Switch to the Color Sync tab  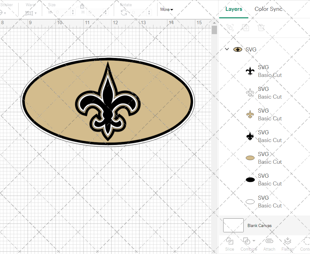[x=268, y=9]
